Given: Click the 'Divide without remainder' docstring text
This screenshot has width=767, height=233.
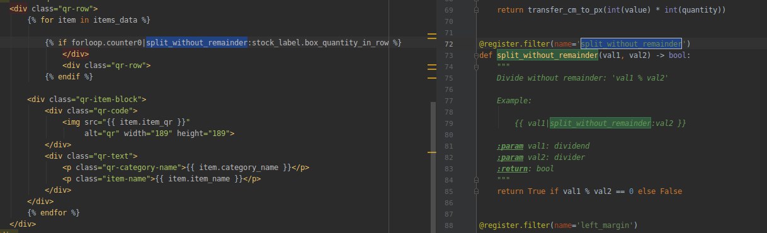Looking at the screenshot, I should click(582, 78).
